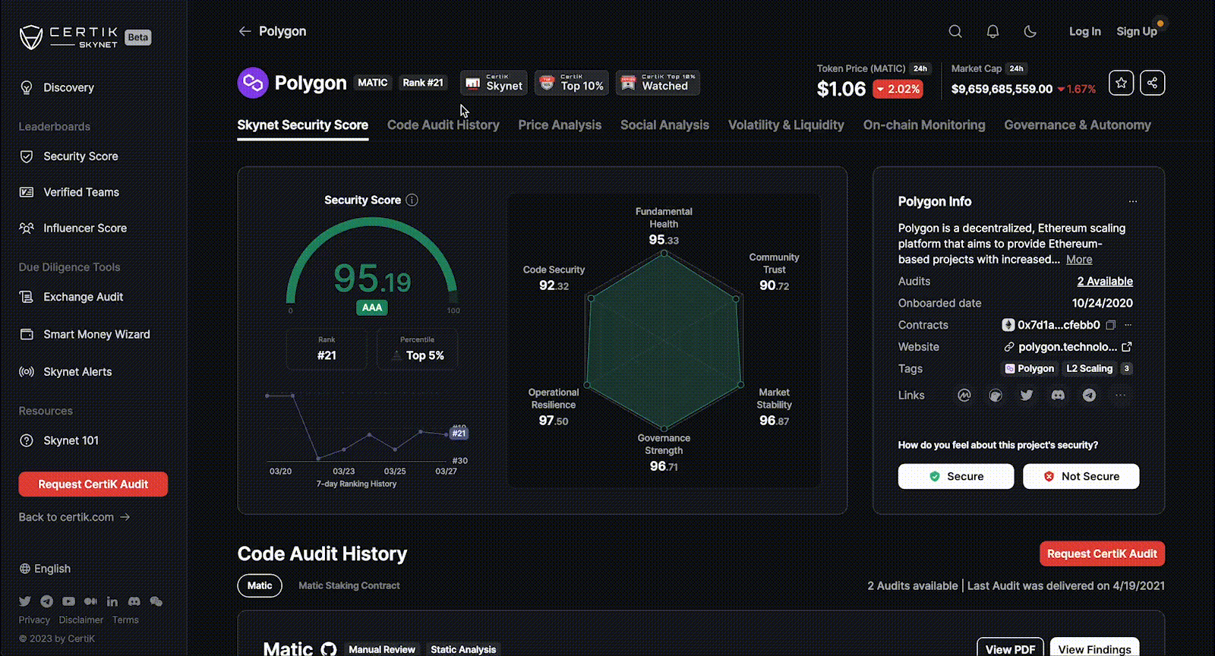Viewport: 1215px width, 656px height.
Task: Open the Polygon website external link icon
Action: coord(1127,347)
